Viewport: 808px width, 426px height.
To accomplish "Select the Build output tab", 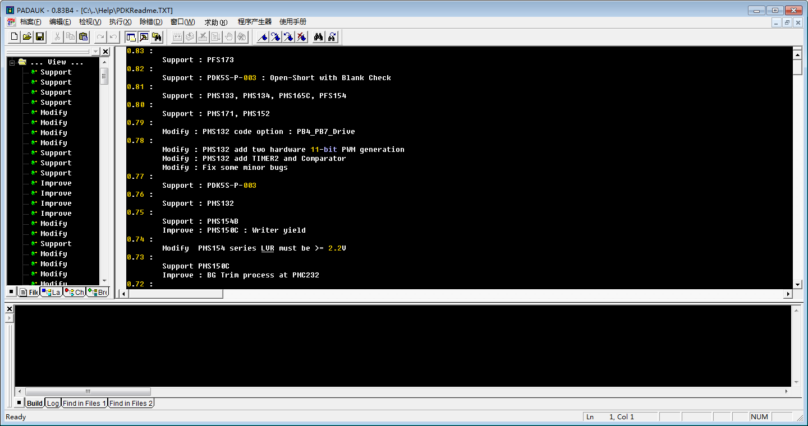I will pyautogui.click(x=35, y=403).
